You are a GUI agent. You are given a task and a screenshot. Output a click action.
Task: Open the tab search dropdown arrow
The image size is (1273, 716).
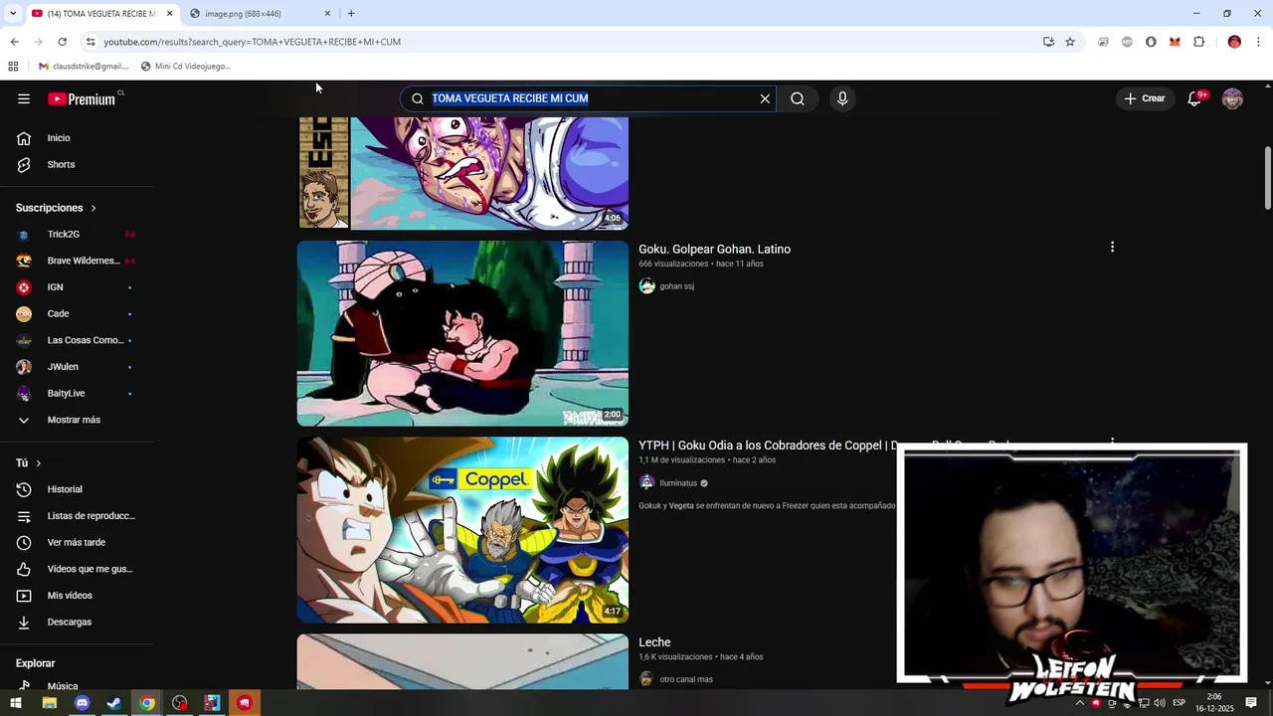pyautogui.click(x=12, y=14)
